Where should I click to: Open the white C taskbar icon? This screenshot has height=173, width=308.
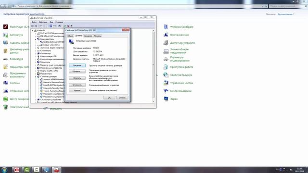(x=37, y=170)
